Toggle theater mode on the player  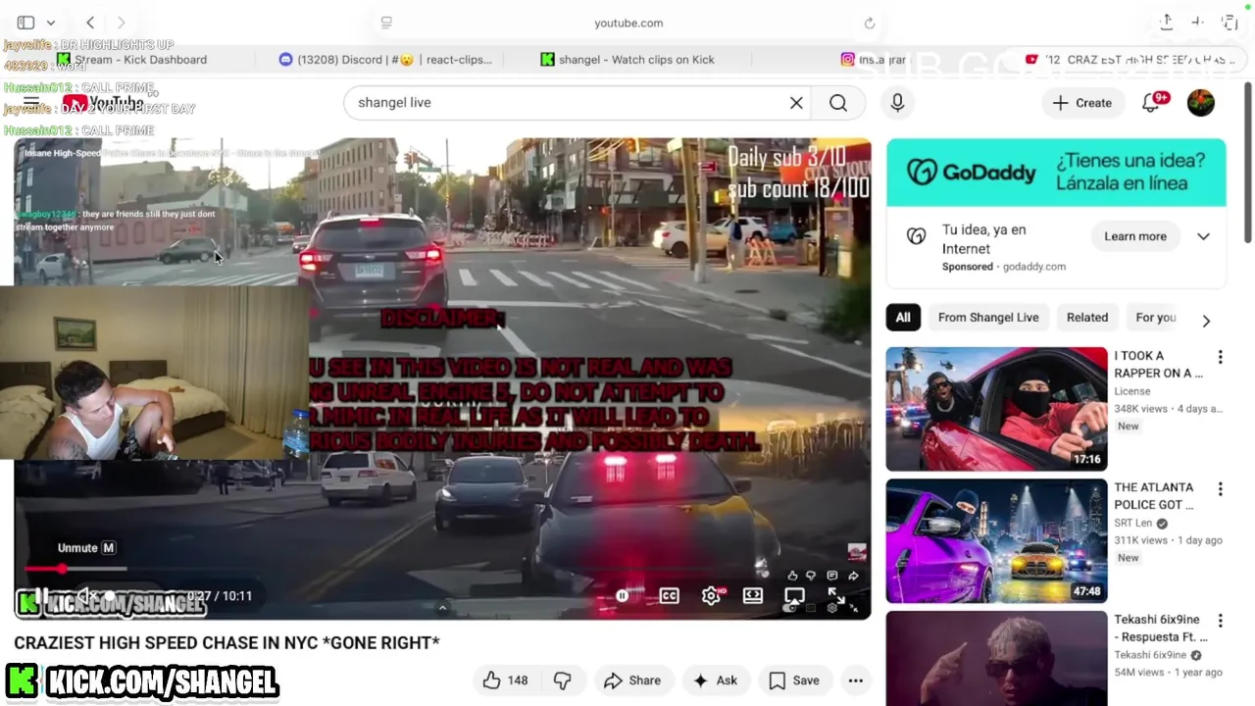coord(753,595)
